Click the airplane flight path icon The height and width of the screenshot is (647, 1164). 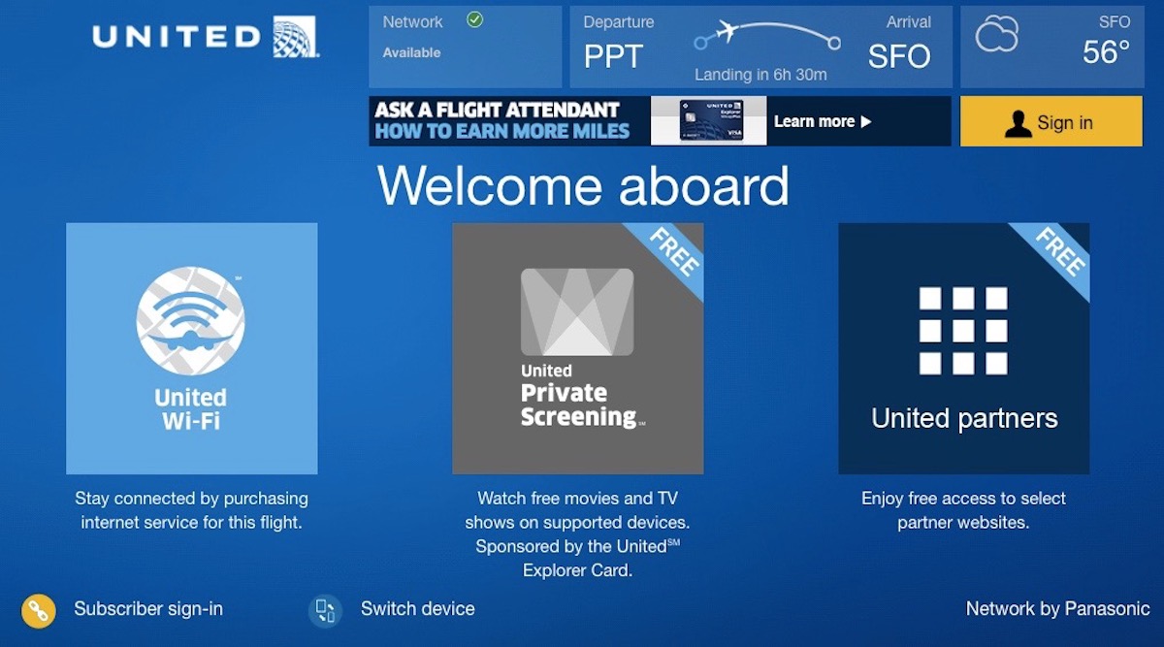(766, 37)
